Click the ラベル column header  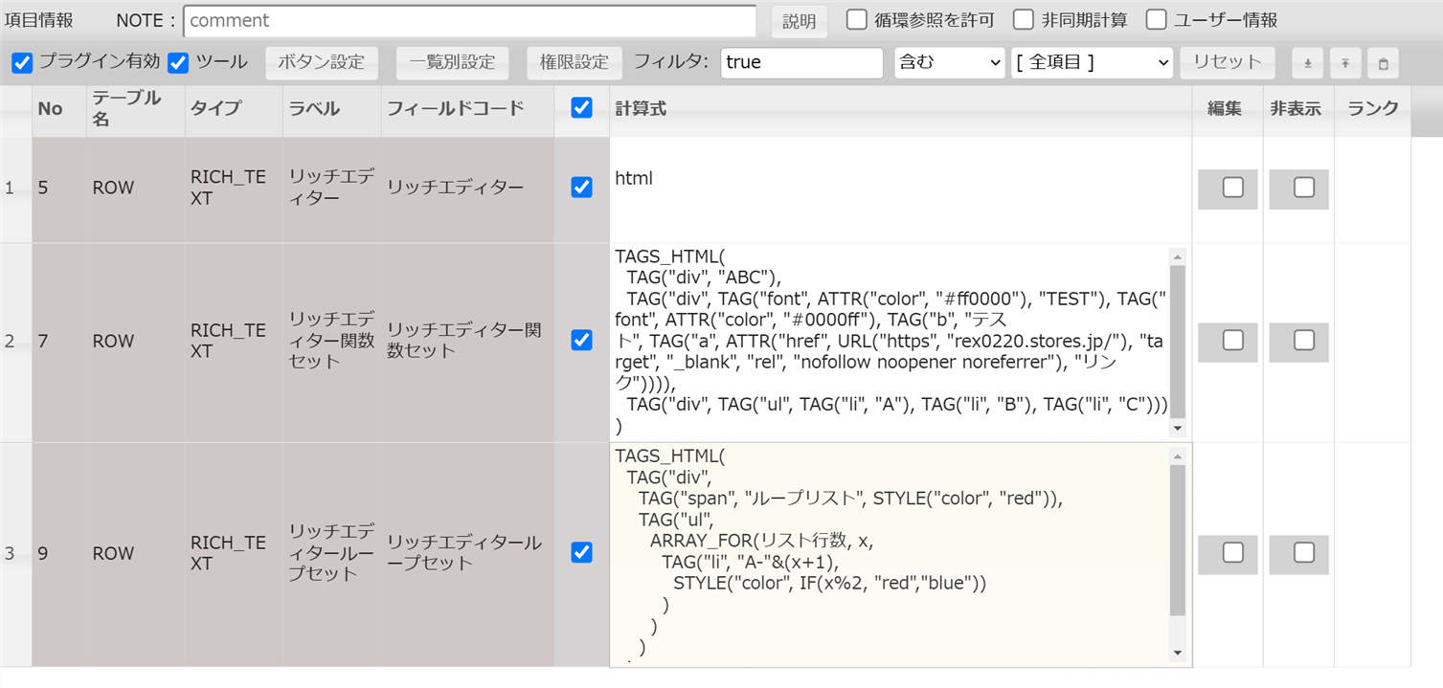coord(331,109)
